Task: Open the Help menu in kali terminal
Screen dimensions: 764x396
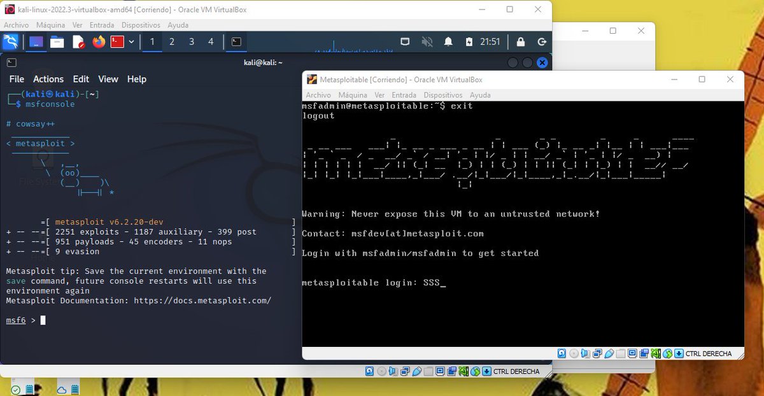Action: [137, 79]
